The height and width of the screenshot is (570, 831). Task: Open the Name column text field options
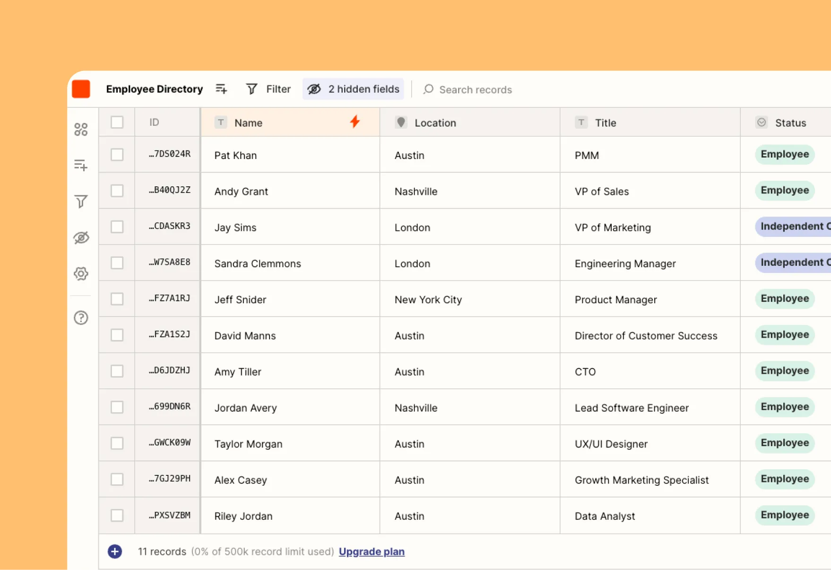[x=221, y=122]
